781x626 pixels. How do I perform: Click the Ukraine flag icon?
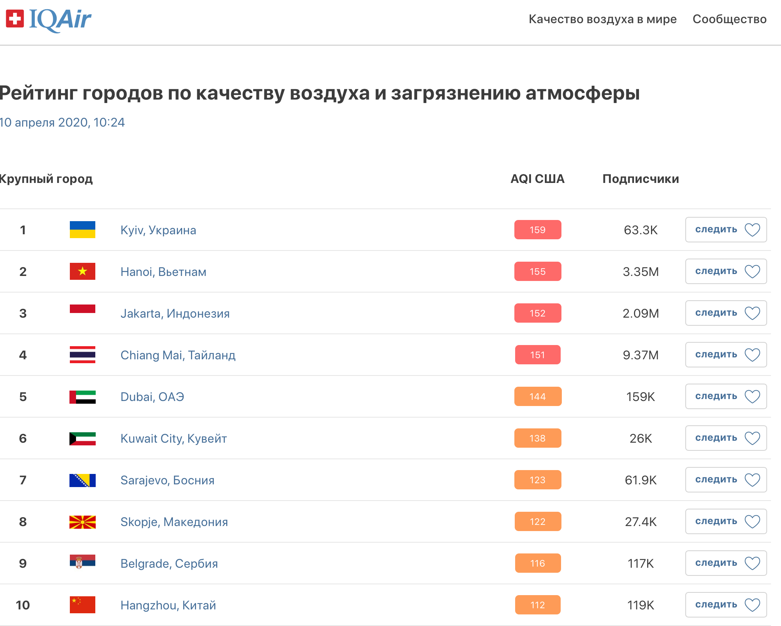coord(82,230)
